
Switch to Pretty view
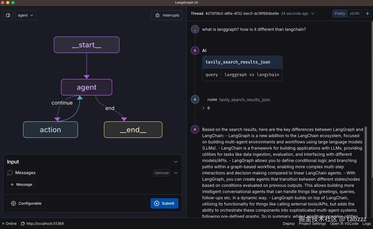pos(340,13)
